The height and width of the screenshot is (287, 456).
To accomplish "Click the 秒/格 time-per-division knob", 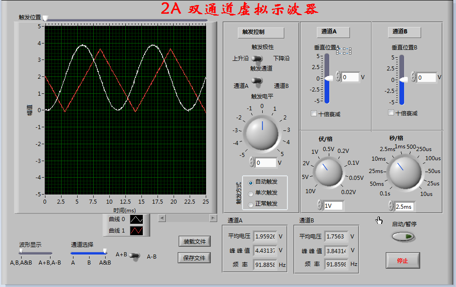I will pos(405,173).
